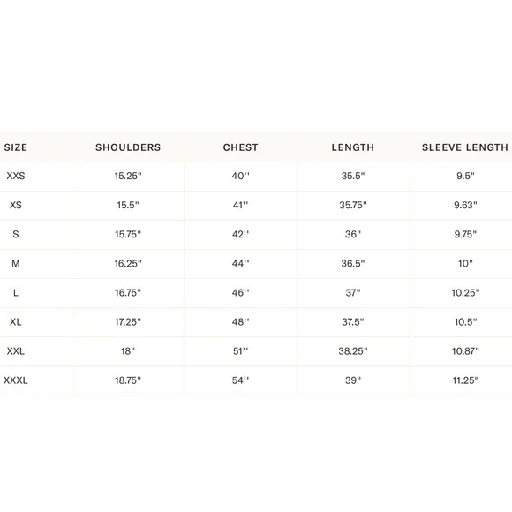This screenshot has height=512, width=512.
Task: Select the XXXL size label
Action: [16, 380]
